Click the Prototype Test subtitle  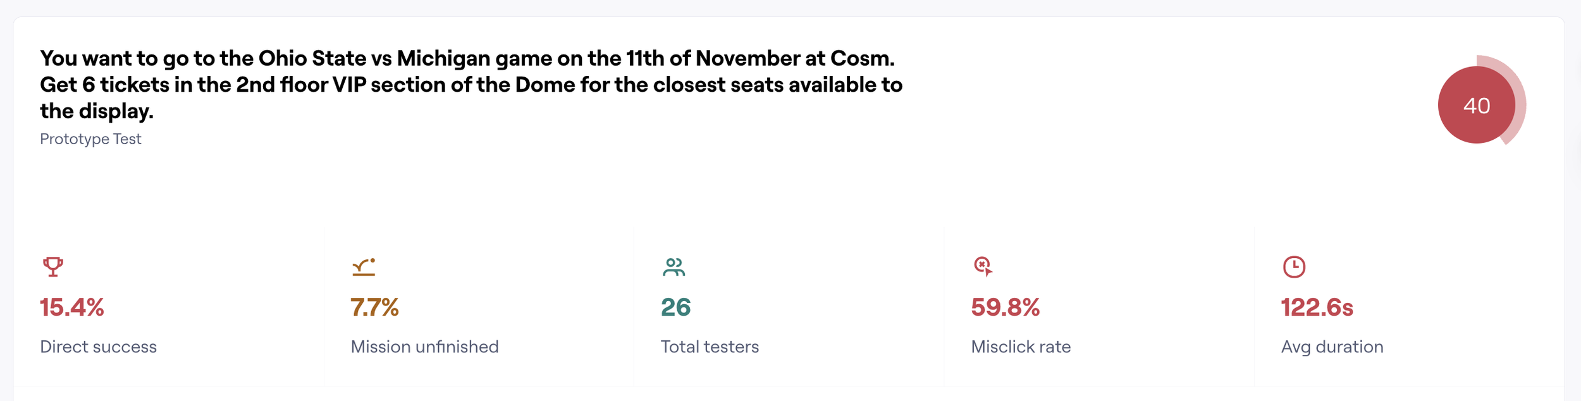point(90,139)
